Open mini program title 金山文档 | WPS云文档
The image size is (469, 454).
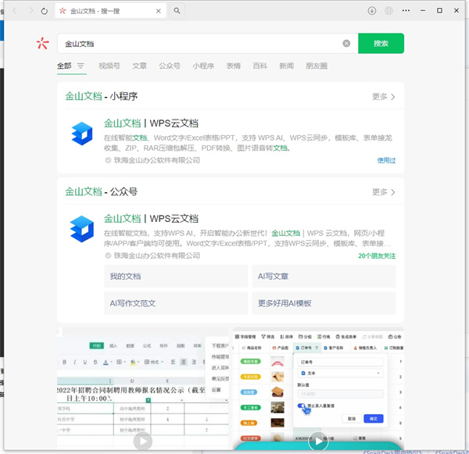coord(151,123)
